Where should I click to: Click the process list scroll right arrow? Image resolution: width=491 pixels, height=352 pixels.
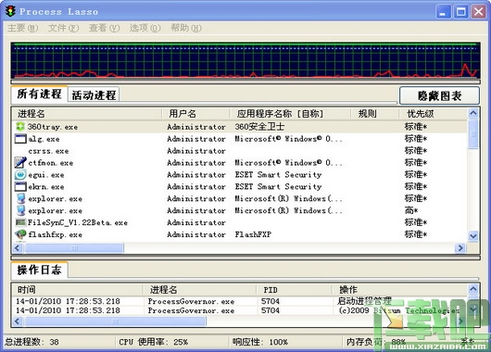pyautogui.click(x=460, y=248)
